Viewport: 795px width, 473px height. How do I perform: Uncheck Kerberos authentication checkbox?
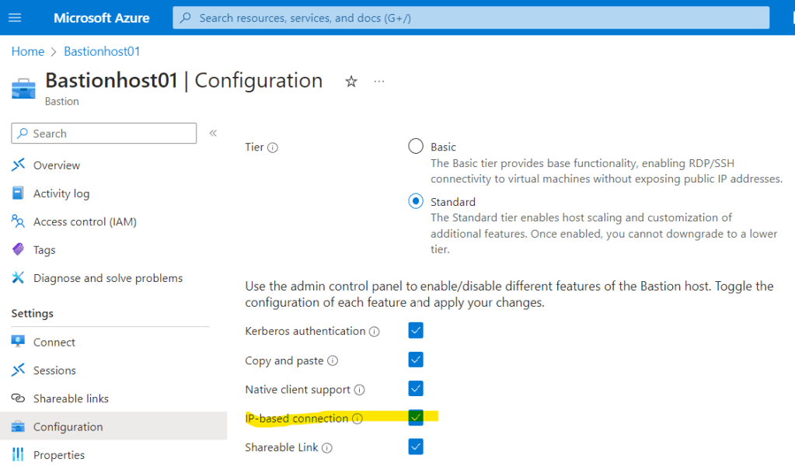pyautogui.click(x=416, y=331)
